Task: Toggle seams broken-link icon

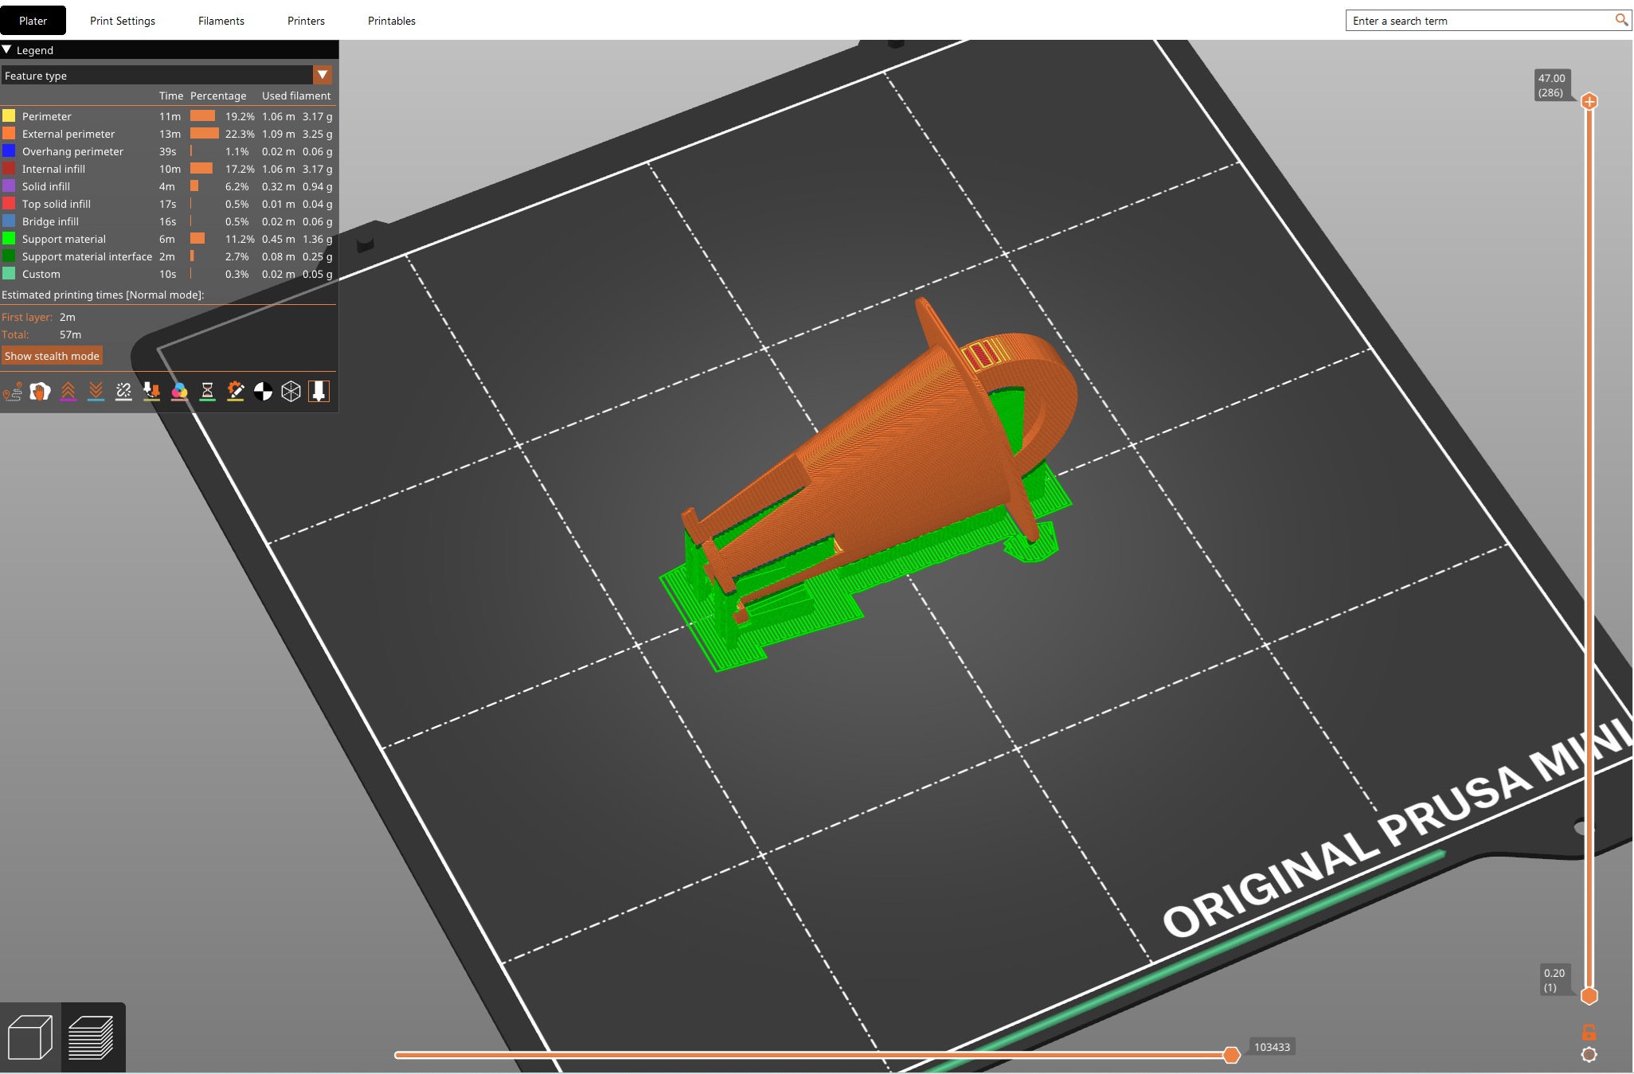Action: tap(123, 392)
